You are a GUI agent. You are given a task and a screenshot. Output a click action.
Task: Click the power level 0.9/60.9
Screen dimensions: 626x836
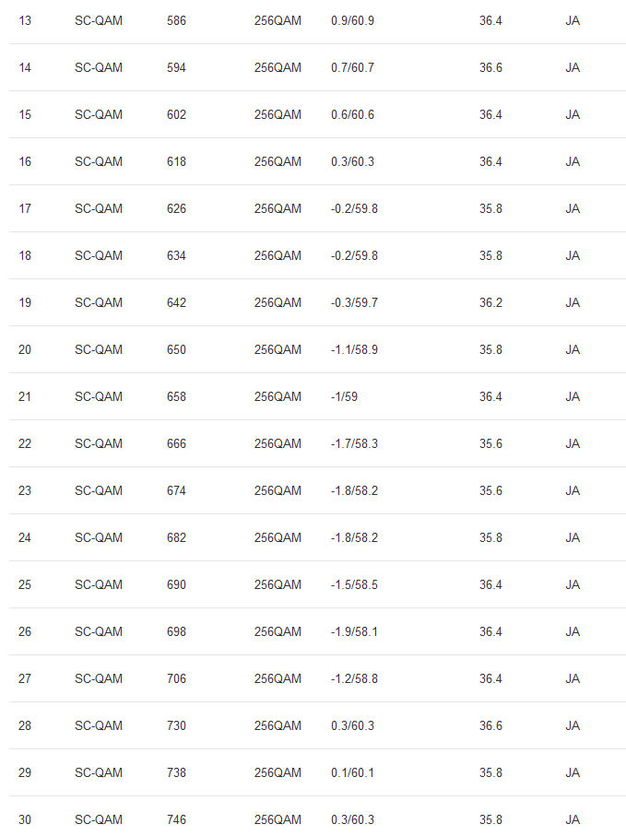click(352, 20)
